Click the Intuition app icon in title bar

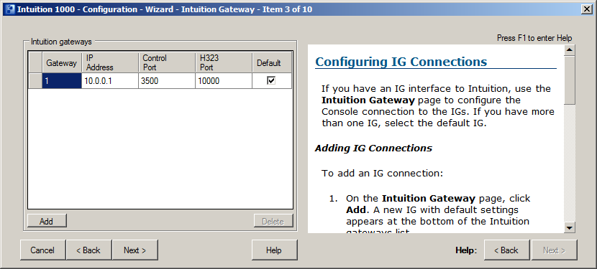point(11,9)
